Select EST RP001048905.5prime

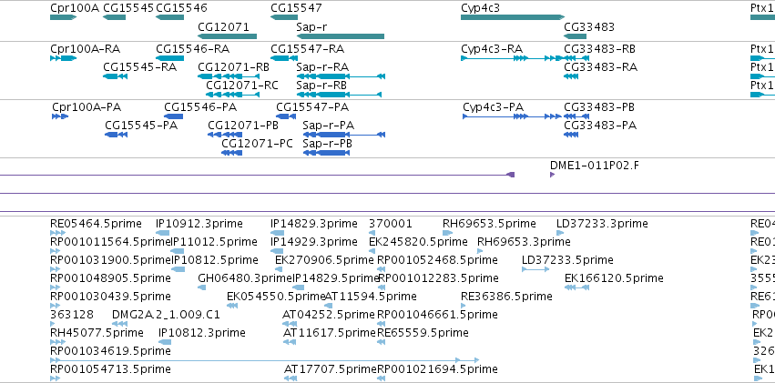coord(55,287)
